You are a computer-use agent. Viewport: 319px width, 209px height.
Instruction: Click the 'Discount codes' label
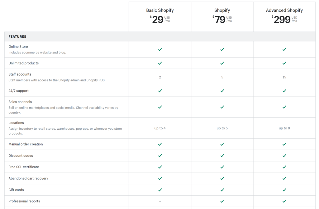(21, 156)
